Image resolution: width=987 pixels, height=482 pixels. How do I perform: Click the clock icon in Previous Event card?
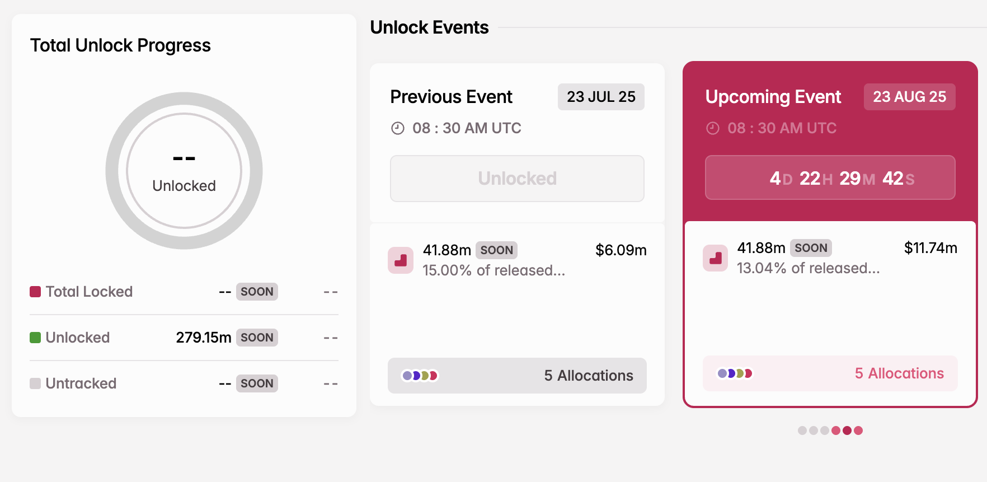pos(397,128)
